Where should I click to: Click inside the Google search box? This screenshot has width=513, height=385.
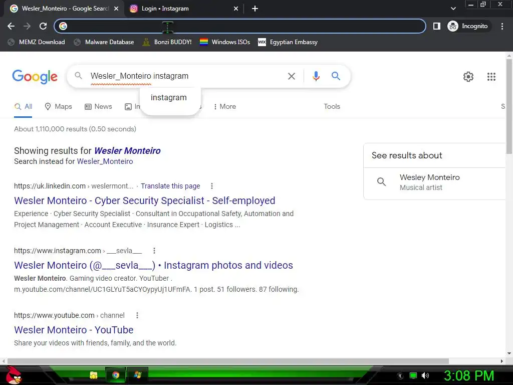click(186, 76)
